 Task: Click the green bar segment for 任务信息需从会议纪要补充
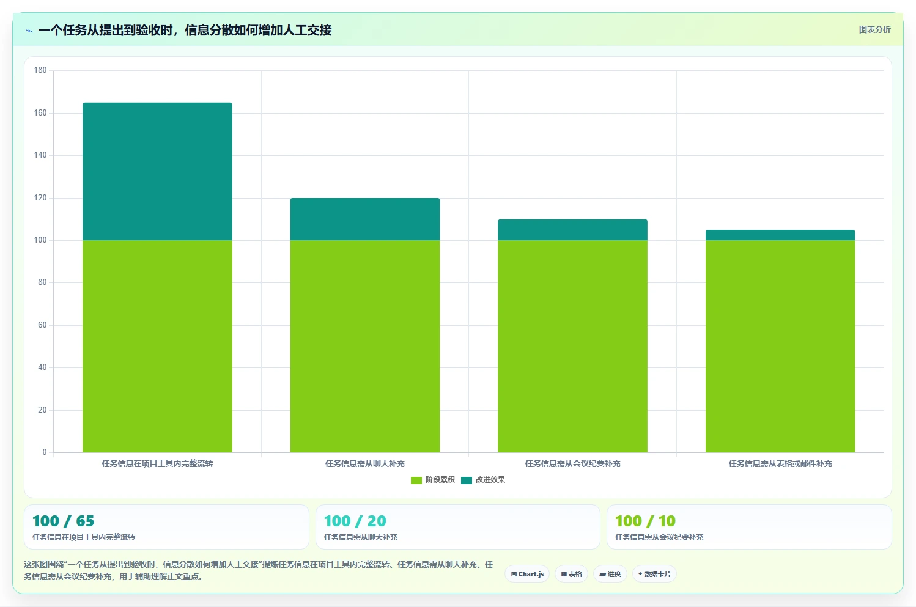(x=572, y=346)
